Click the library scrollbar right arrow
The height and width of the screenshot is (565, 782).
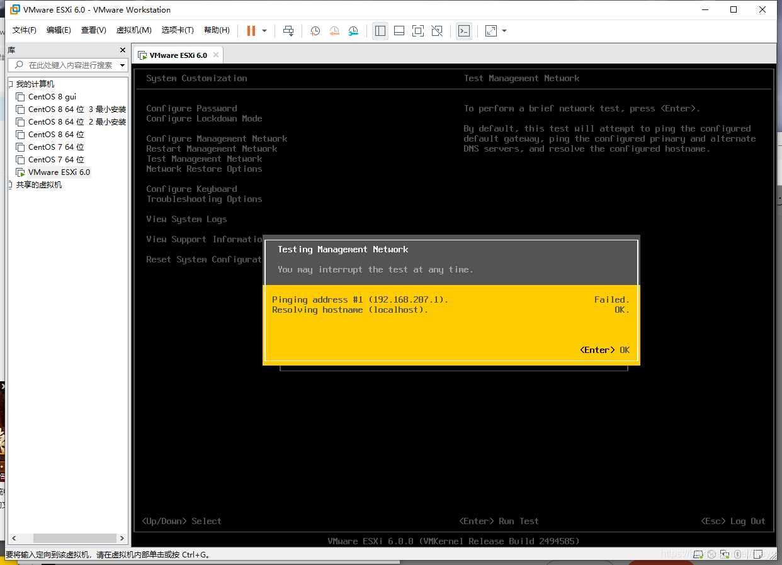click(x=122, y=539)
